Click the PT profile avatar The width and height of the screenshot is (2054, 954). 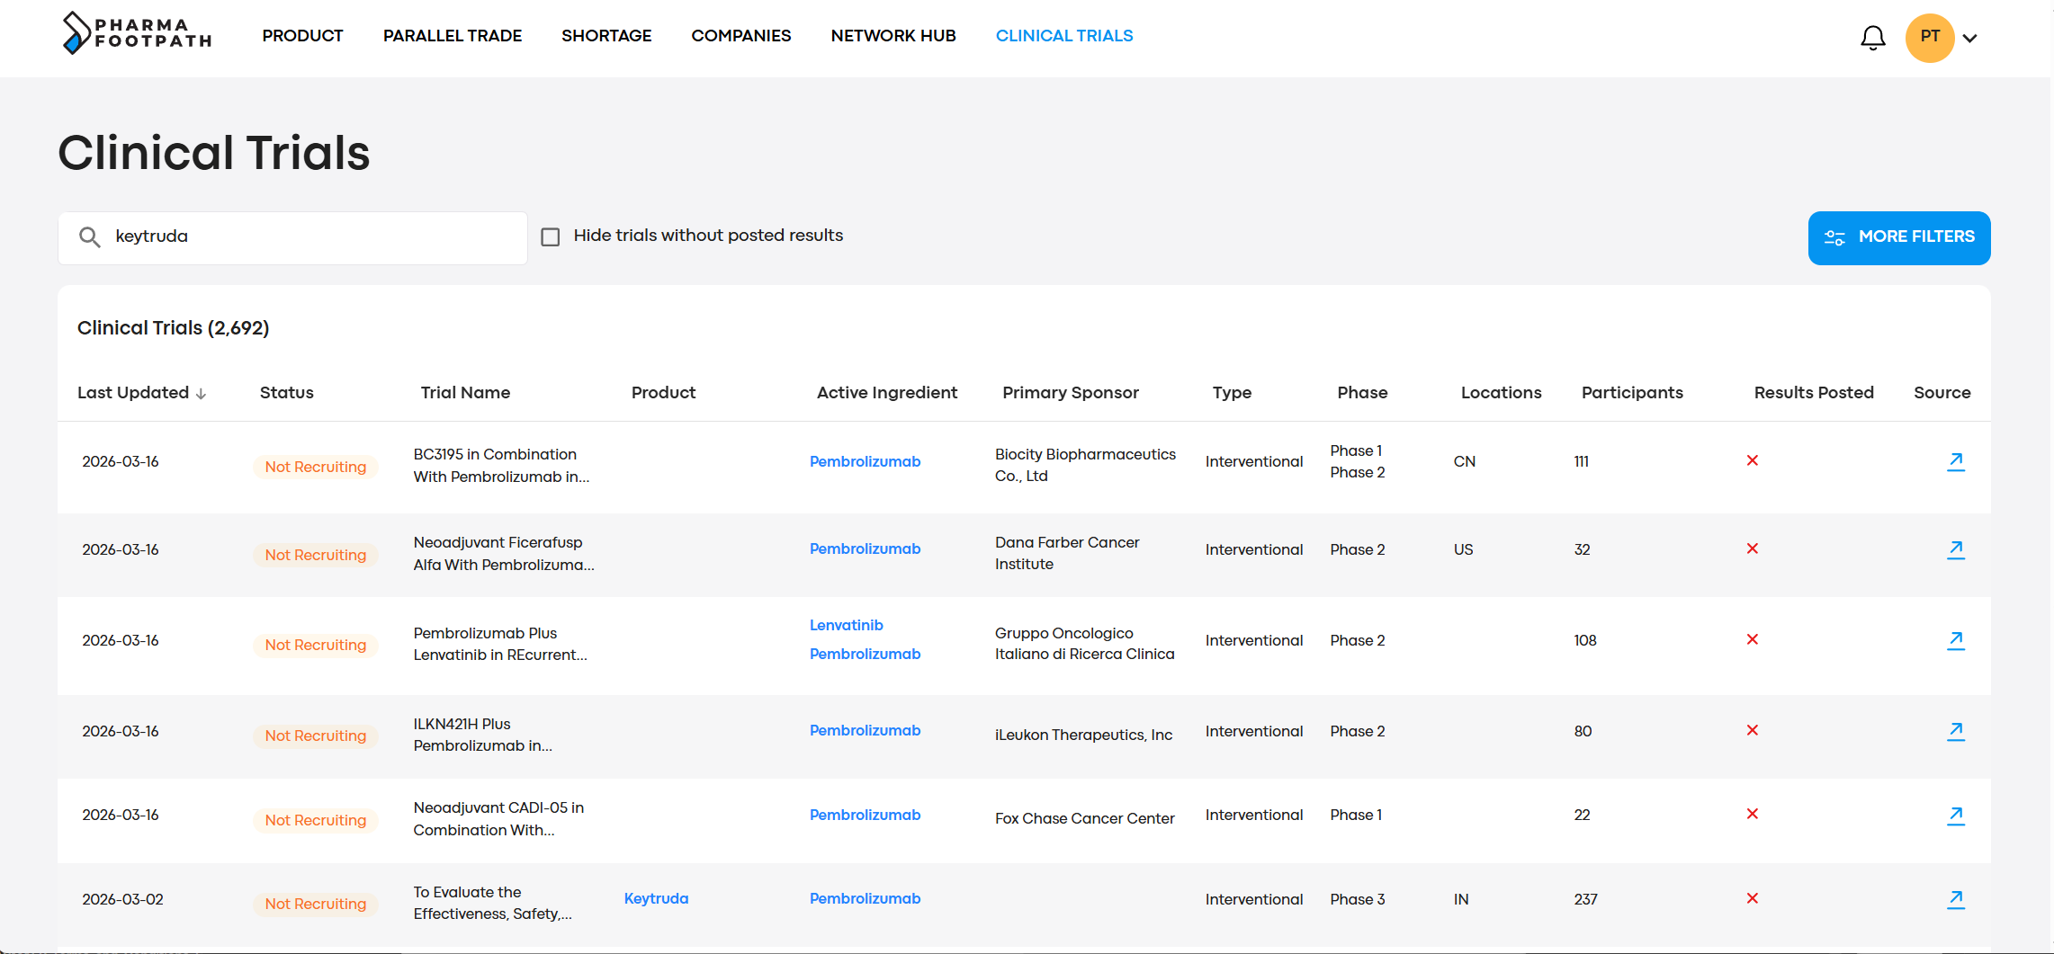coord(1929,38)
